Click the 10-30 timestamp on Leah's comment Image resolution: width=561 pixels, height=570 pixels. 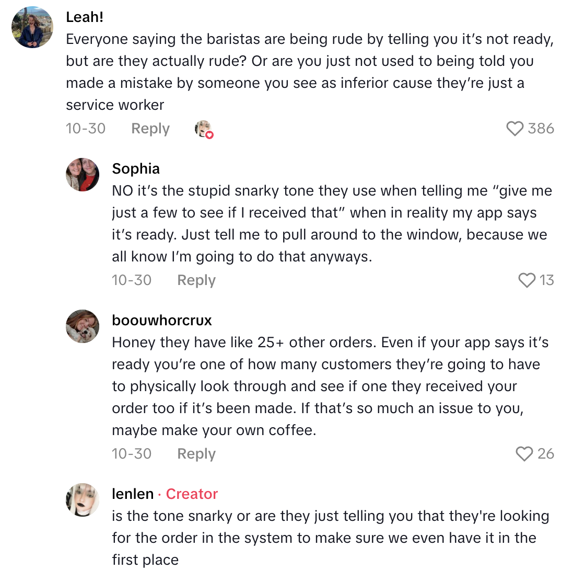86,129
